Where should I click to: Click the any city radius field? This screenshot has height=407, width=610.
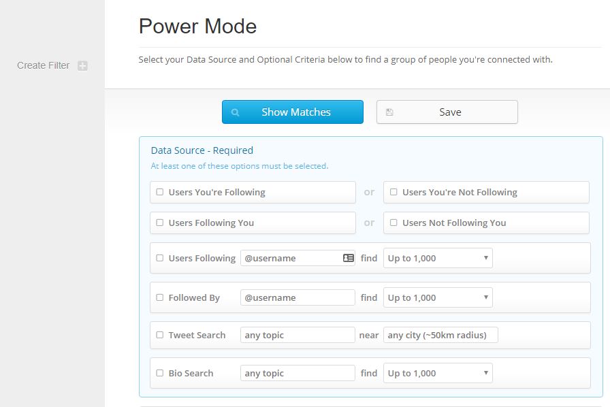[x=440, y=335]
